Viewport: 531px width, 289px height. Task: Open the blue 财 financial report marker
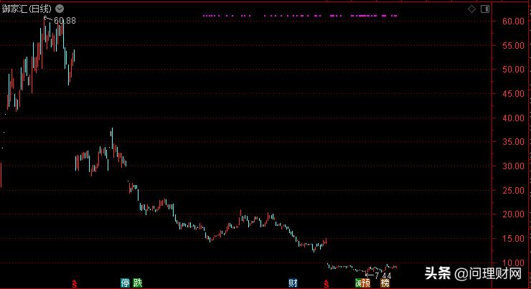tap(293, 283)
